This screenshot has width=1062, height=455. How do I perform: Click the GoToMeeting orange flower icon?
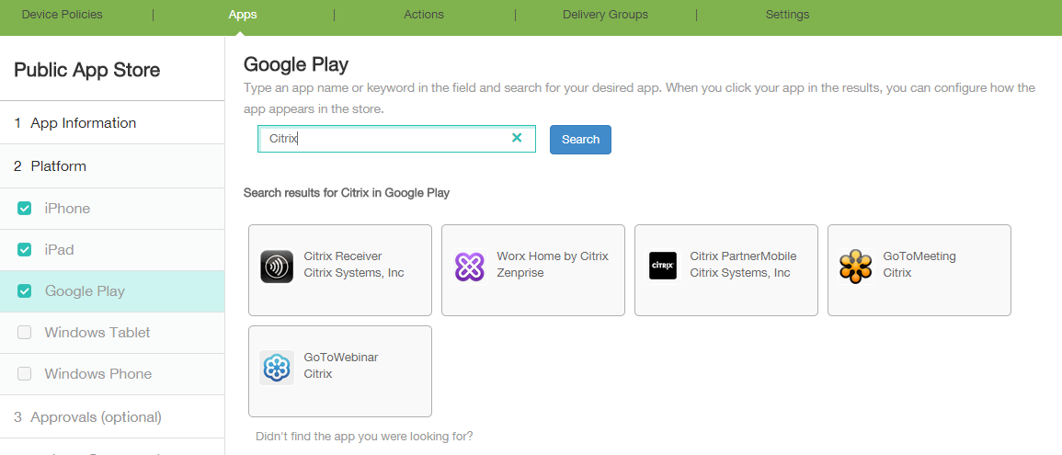pyautogui.click(x=855, y=266)
